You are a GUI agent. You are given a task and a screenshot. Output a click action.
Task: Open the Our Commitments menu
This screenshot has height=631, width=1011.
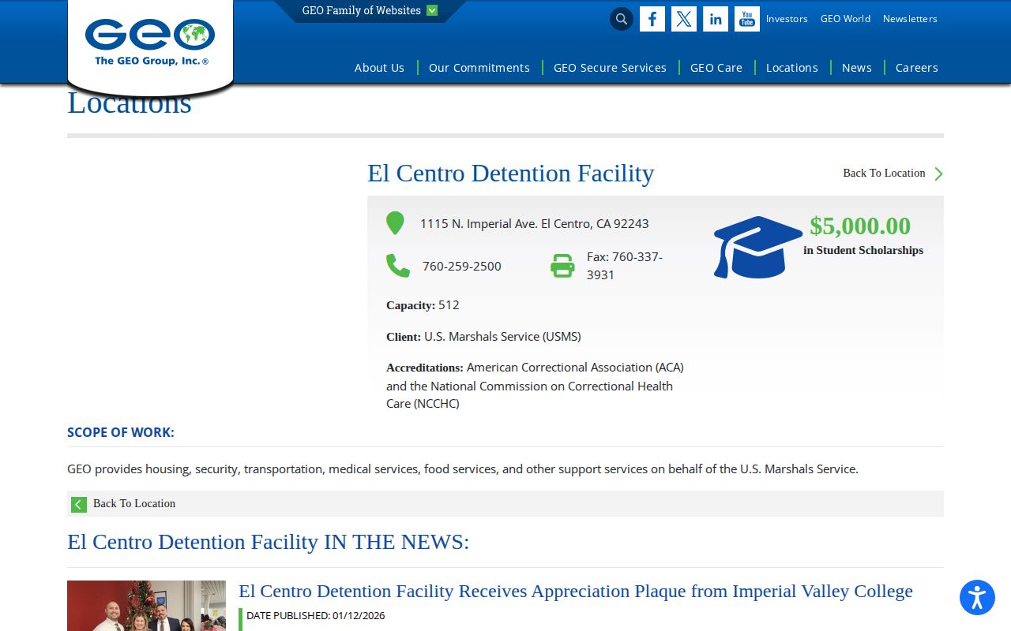(x=479, y=68)
